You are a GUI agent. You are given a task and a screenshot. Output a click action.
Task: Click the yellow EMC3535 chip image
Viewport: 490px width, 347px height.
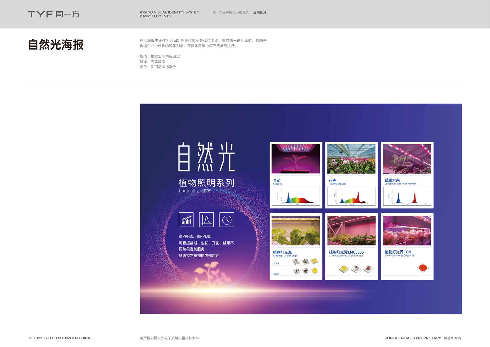tap(344, 269)
